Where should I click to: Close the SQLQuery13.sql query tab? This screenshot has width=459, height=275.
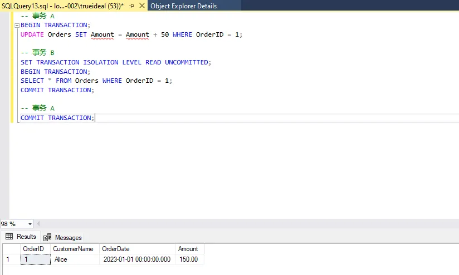coord(141,6)
